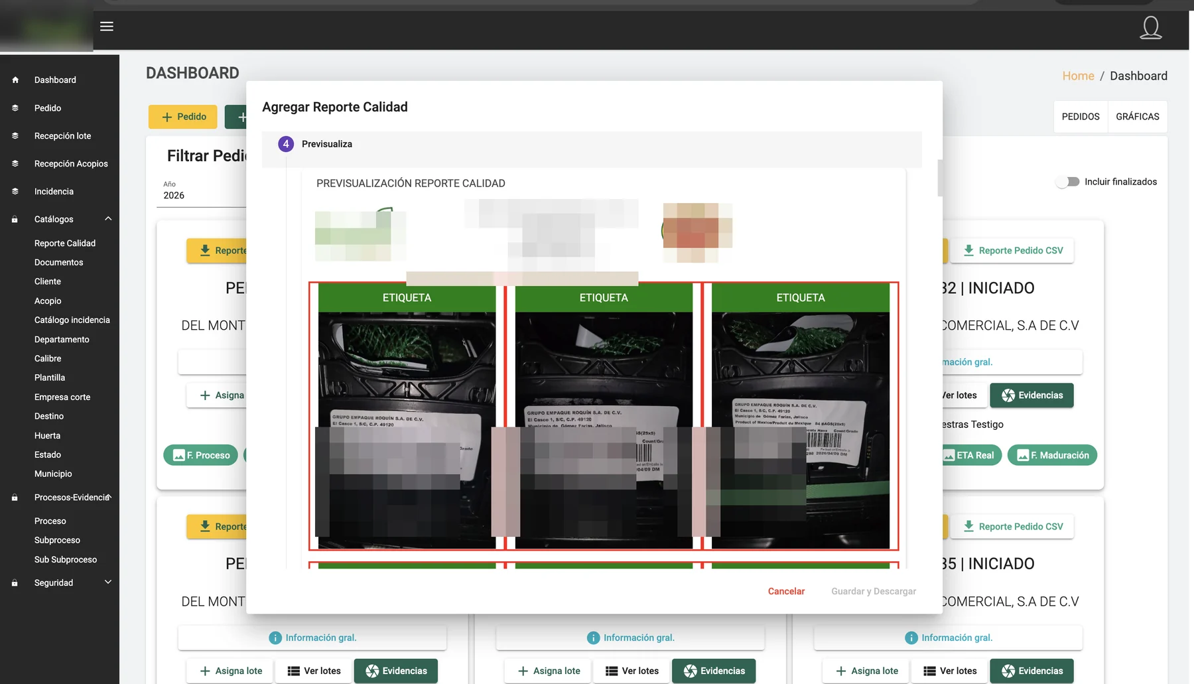Image resolution: width=1194 pixels, height=684 pixels.
Task: Open Huerta in the sidebar
Action: coord(47,435)
